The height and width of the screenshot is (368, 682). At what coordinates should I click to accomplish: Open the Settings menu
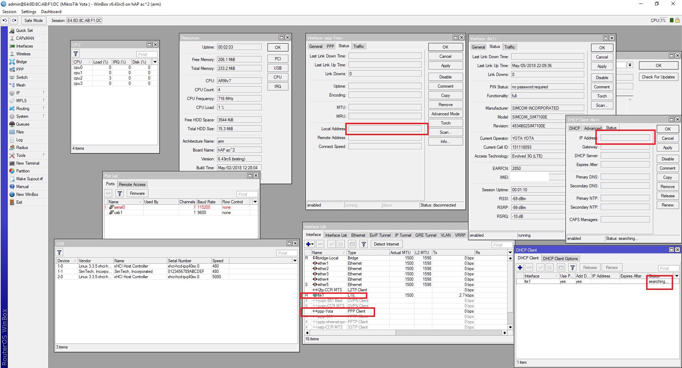29,12
